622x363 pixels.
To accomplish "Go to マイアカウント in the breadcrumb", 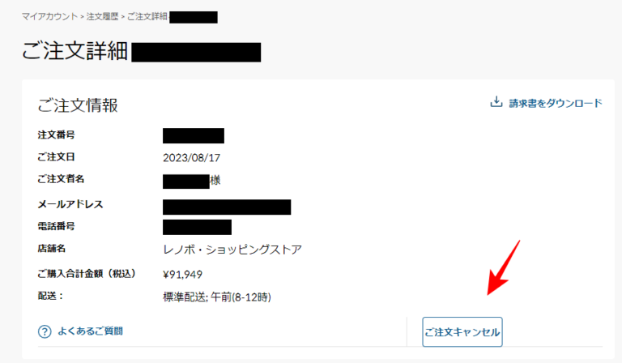I will (49, 17).
